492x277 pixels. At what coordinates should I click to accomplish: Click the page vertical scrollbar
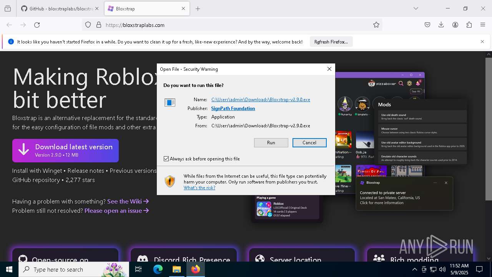click(x=489, y=129)
